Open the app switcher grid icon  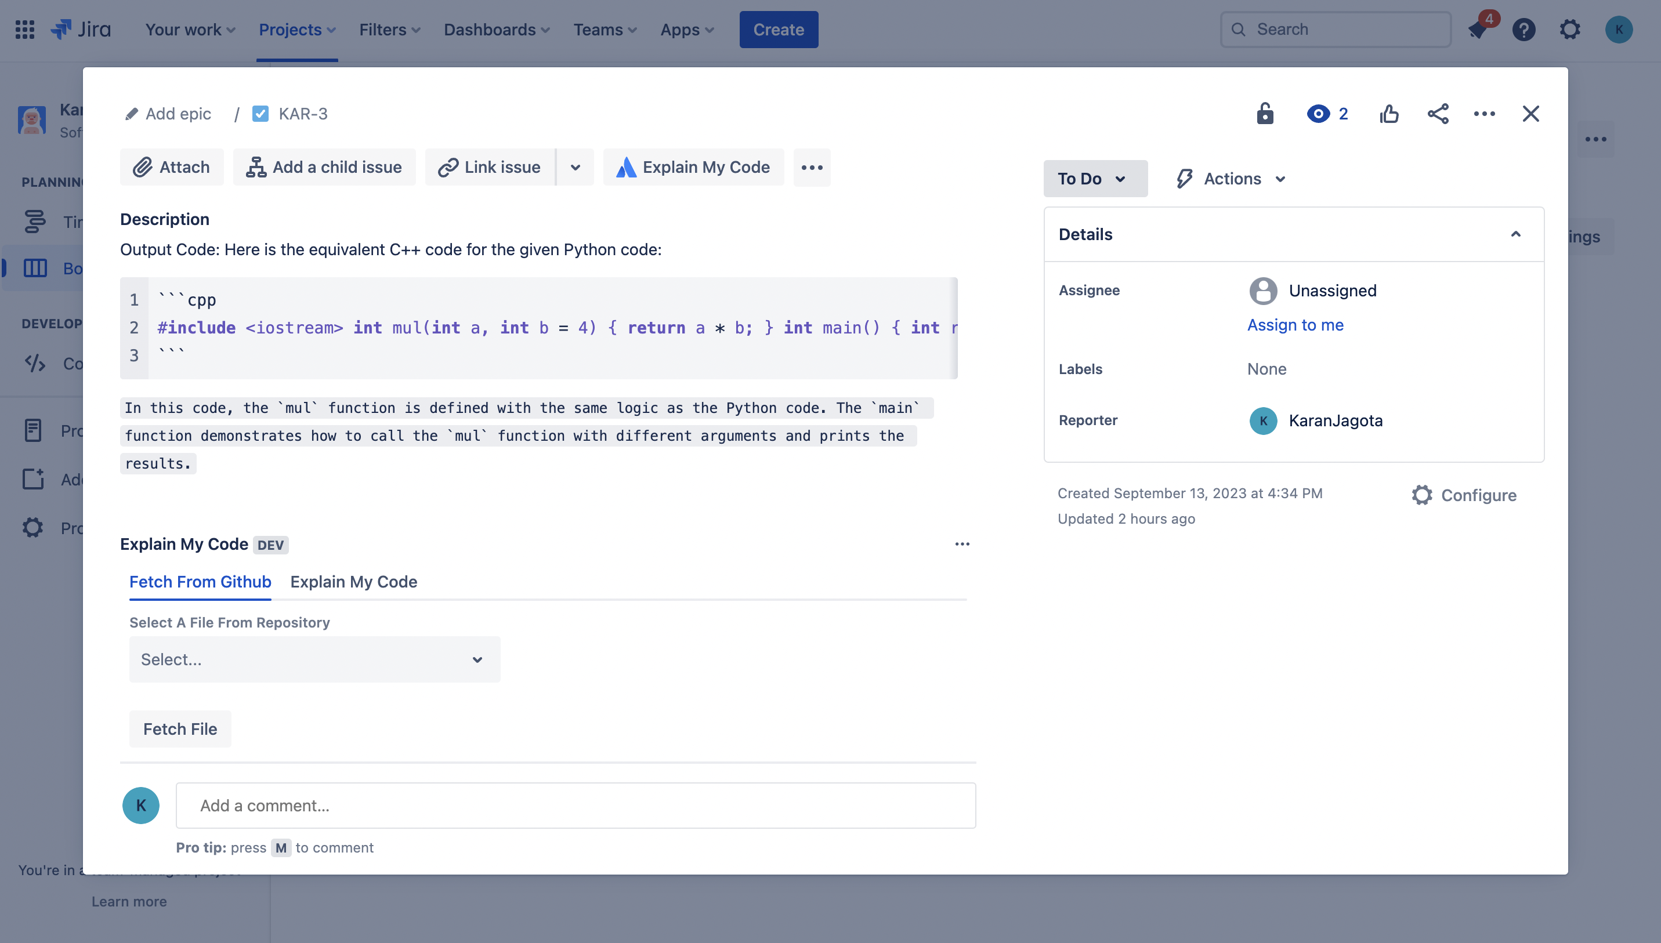[24, 30]
